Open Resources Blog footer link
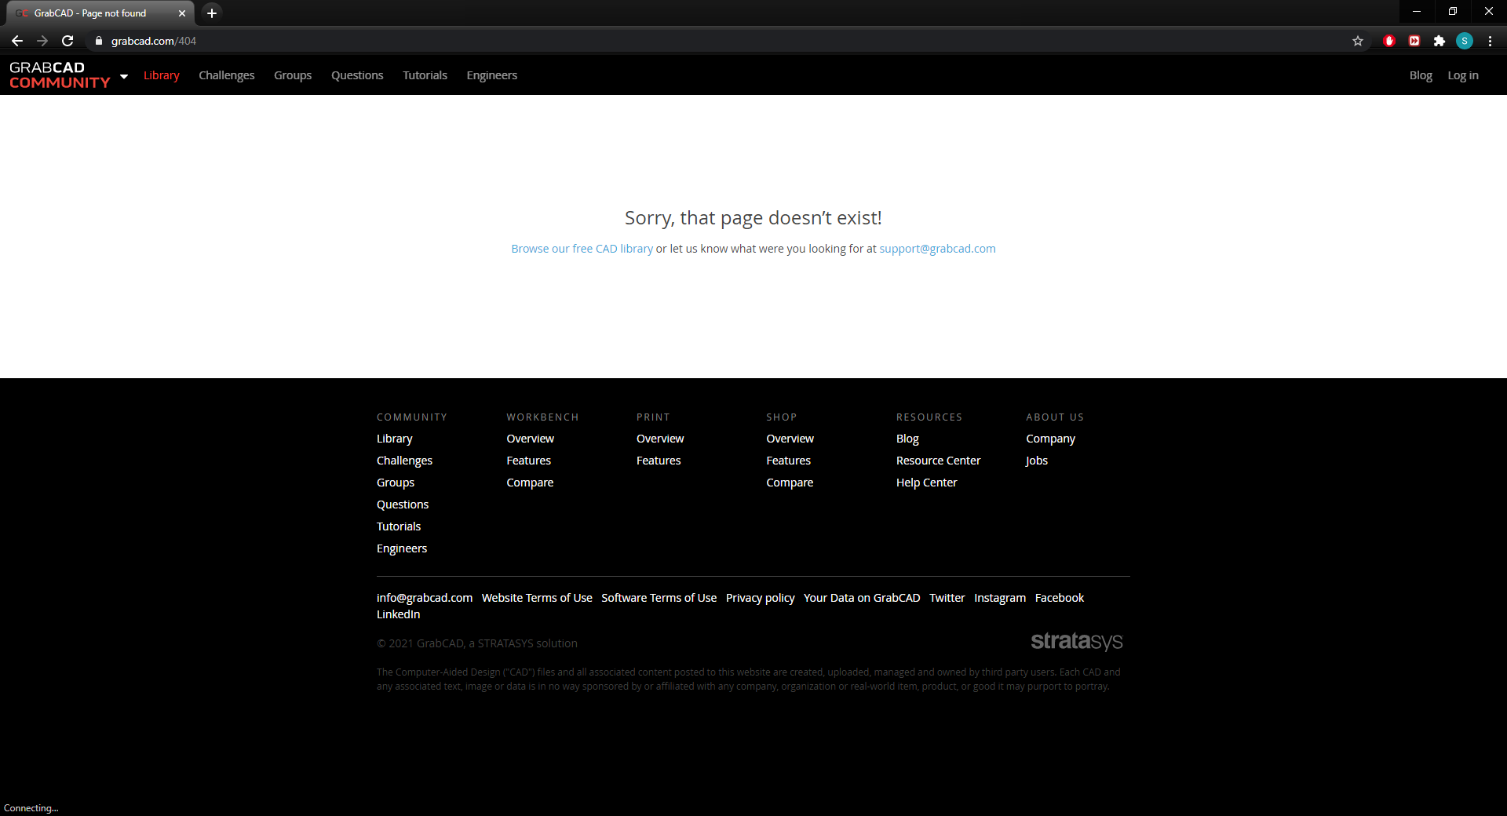The width and height of the screenshot is (1507, 816). (x=907, y=439)
